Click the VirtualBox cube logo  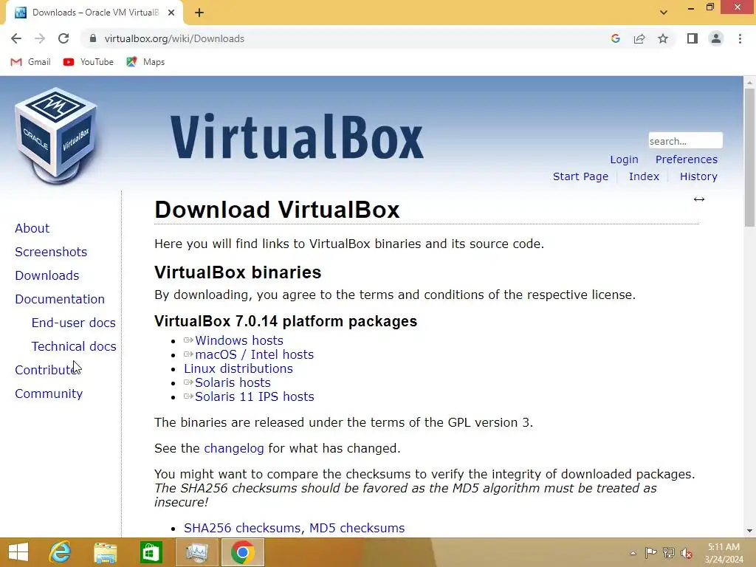click(56, 136)
